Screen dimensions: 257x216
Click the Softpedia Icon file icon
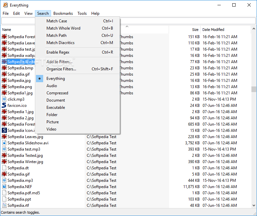[x=4, y=130]
